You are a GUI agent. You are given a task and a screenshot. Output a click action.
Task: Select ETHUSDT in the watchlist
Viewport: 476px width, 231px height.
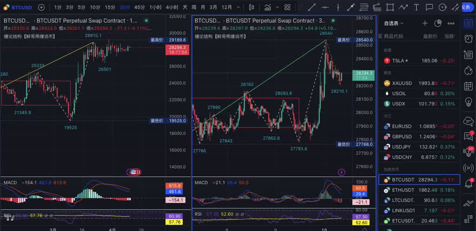(x=403, y=190)
